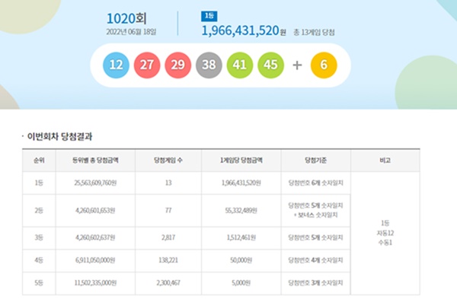This screenshot has width=457, height=306.
Task: Click the 1등 total amount 25,563,609,760원 cell
Action: [95, 183]
